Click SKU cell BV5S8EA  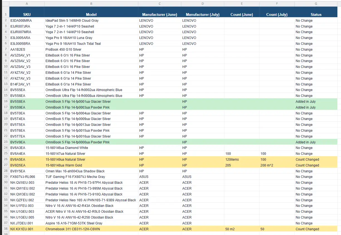pos(27,102)
